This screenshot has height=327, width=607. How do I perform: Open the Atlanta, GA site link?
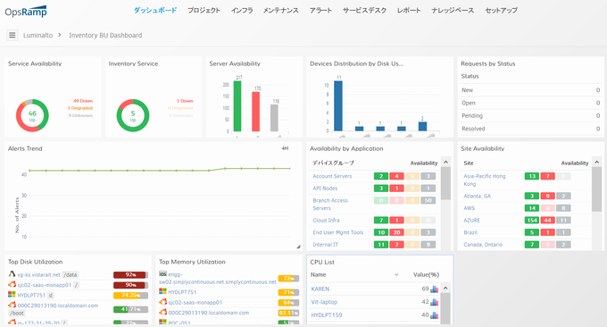coord(477,196)
